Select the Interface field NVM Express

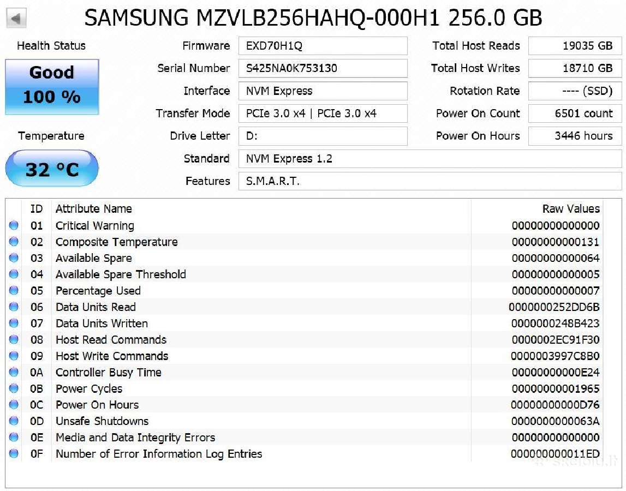323,91
